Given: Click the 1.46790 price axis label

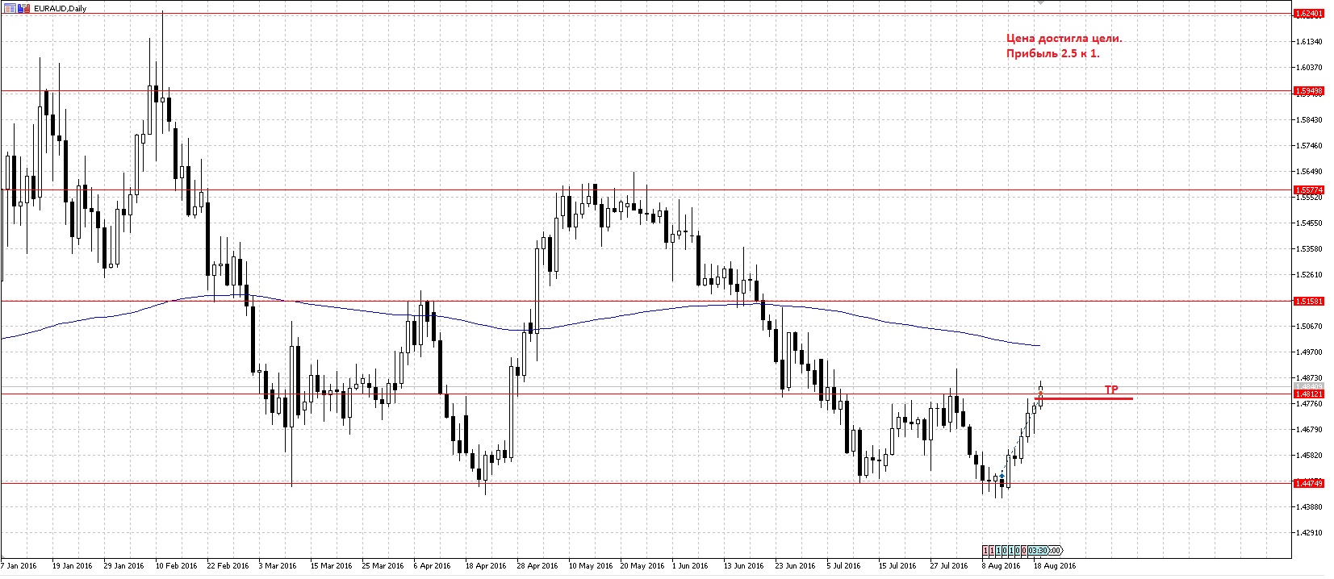Looking at the screenshot, I should (1307, 430).
